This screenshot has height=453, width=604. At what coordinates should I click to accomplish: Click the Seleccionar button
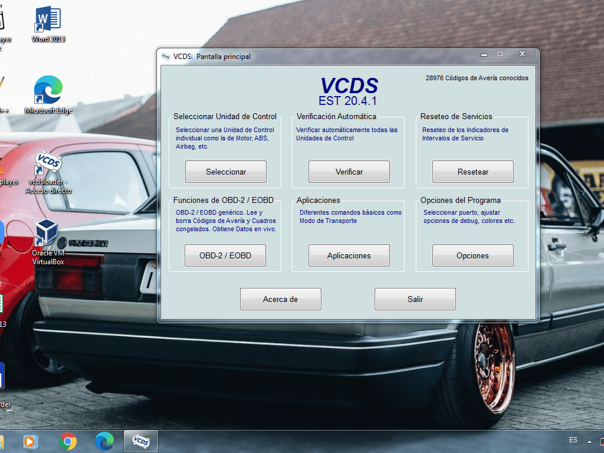(226, 172)
